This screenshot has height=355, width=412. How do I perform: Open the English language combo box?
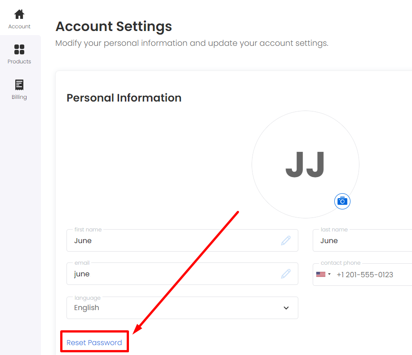pos(182,308)
